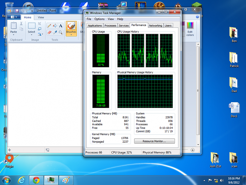Open the Paint application menu button

click(14, 17)
